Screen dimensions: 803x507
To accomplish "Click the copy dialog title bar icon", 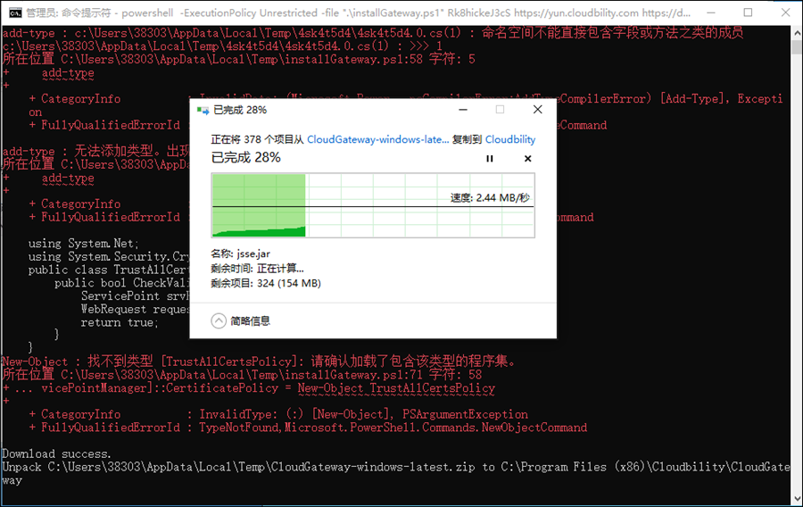I will pyautogui.click(x=203, y=110).
